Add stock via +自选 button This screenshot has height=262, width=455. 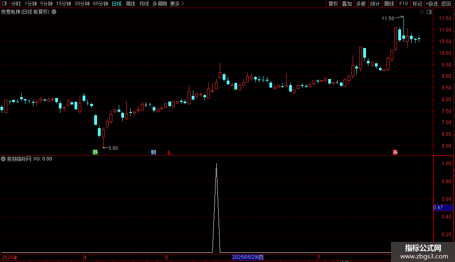pos(432,4)
